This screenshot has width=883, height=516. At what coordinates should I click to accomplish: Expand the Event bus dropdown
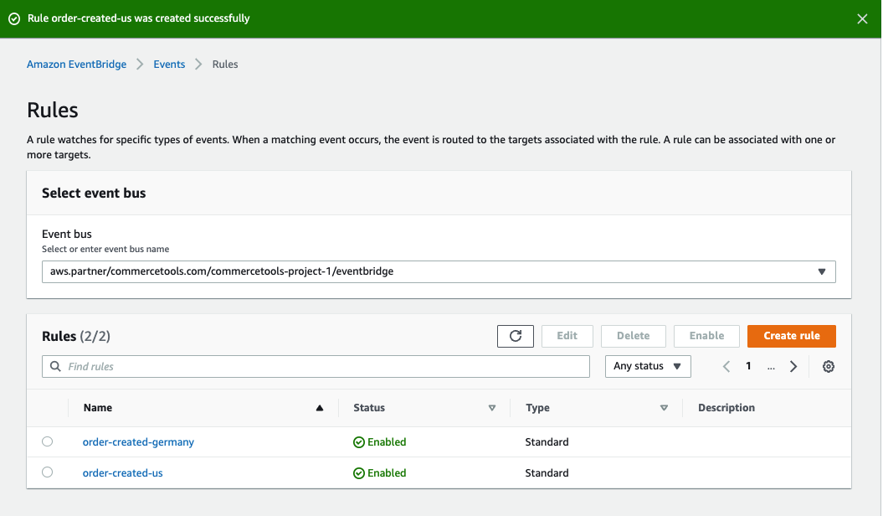[821, 271]
